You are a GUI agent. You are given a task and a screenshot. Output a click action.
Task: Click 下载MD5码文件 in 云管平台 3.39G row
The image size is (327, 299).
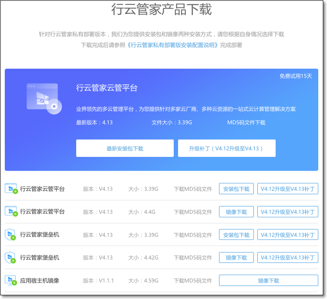click(x=193, y=189)
